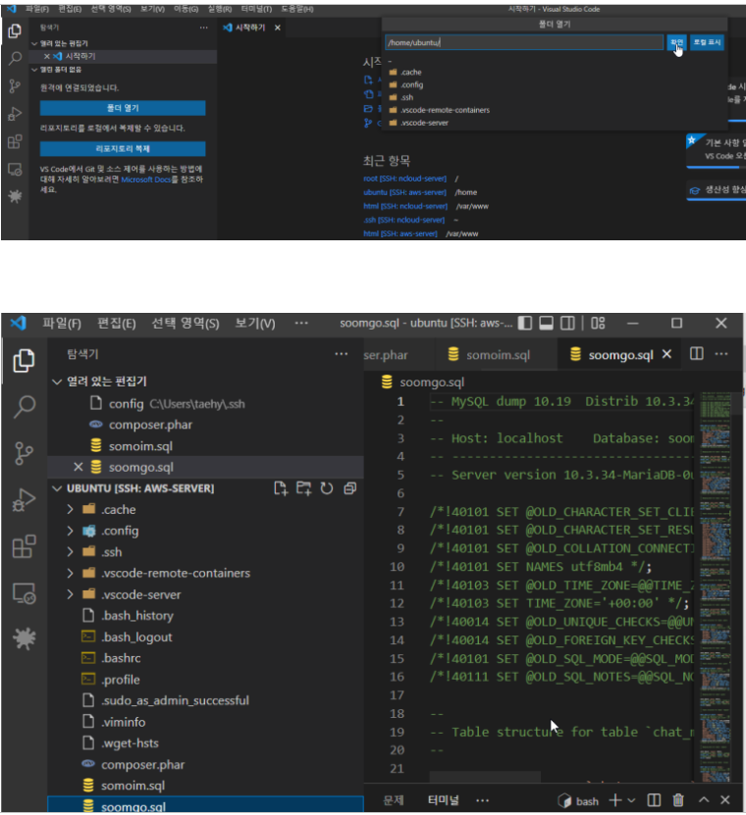Open 보기(V) menu in lower window
Viewport: 746px width, 815px height.
tap(254, 324)
